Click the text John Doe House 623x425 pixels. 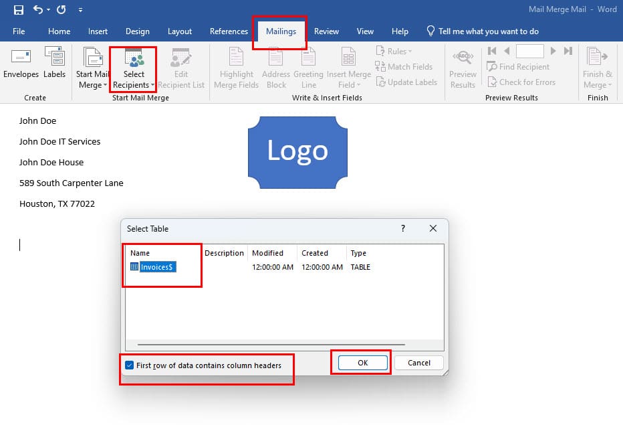click(x=51, y=162)
